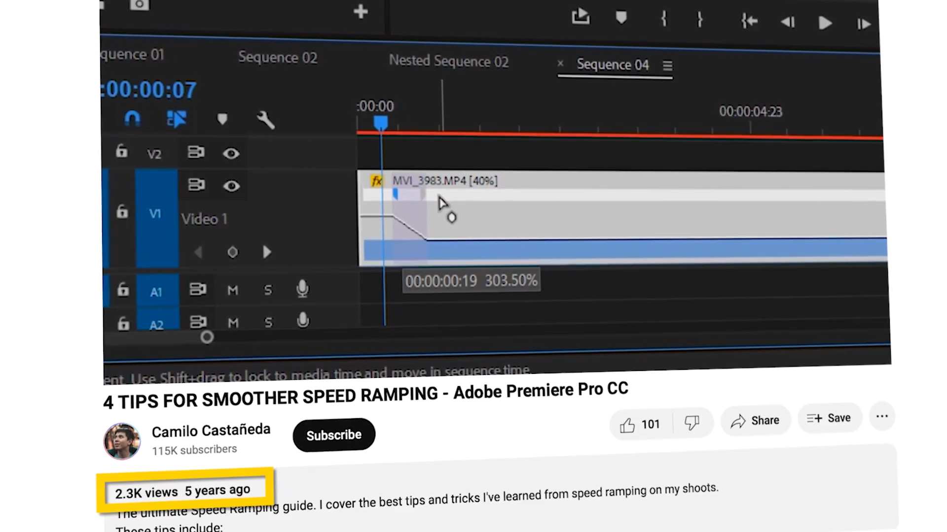Toggle the Snap magnet icon in timeline
Screen dimensions: 947x532
point(132,119)
